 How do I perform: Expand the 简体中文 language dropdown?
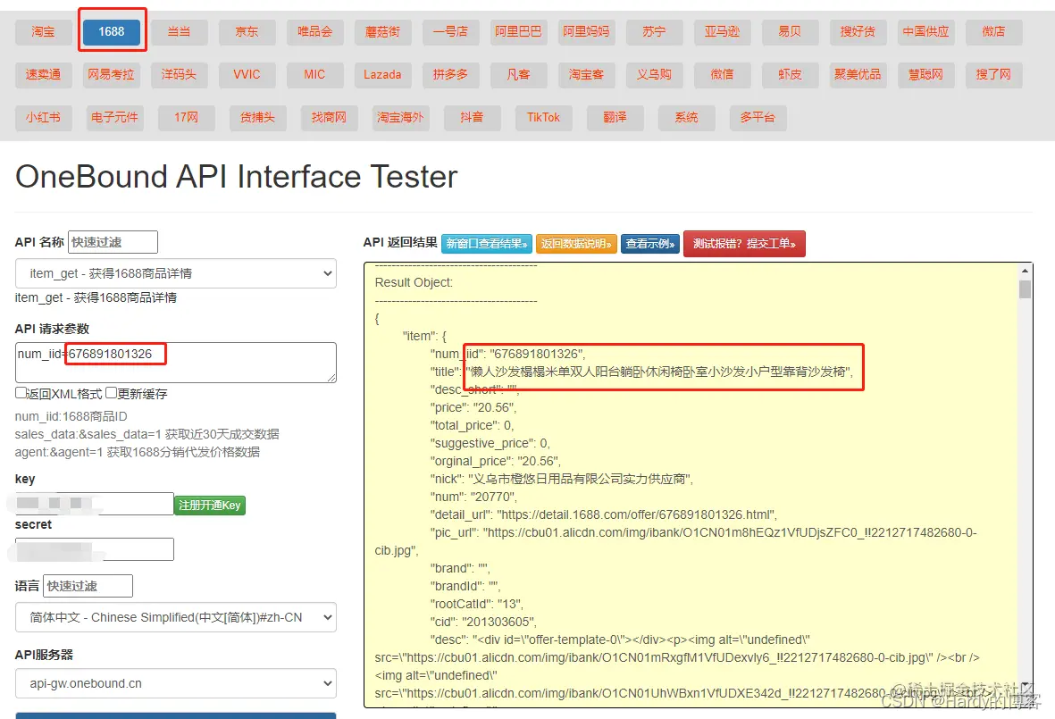pos(176,617)
